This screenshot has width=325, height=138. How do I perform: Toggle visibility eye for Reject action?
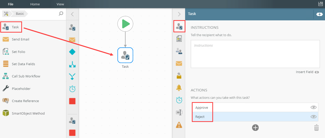[x=313, y=117]
